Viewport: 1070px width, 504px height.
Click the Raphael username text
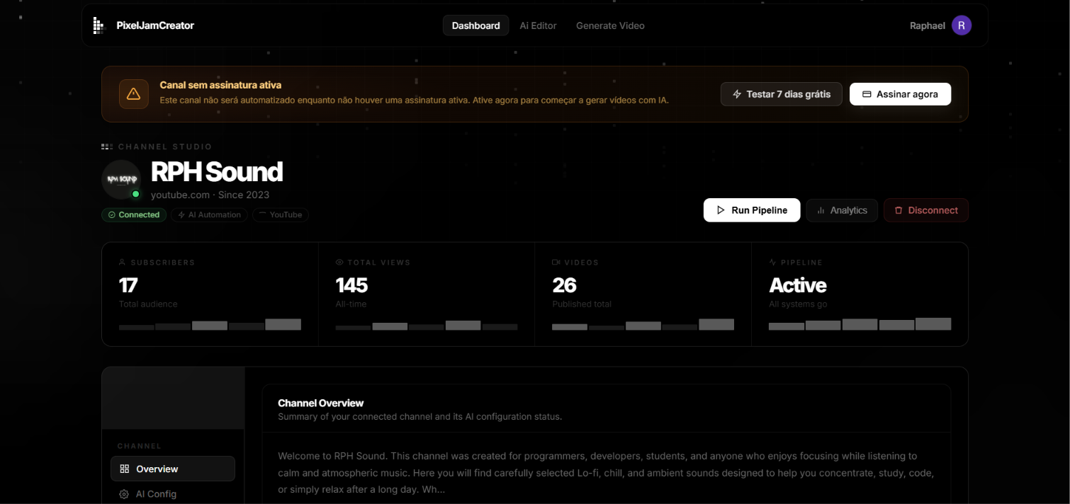point(927,25)
